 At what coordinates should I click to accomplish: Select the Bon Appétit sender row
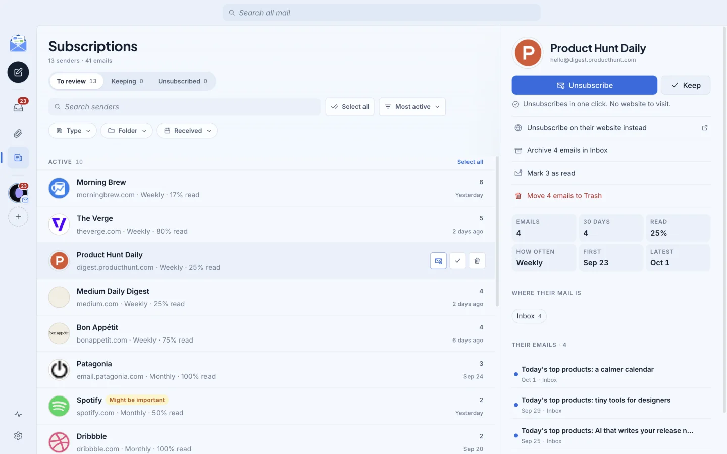pos(266,333)
